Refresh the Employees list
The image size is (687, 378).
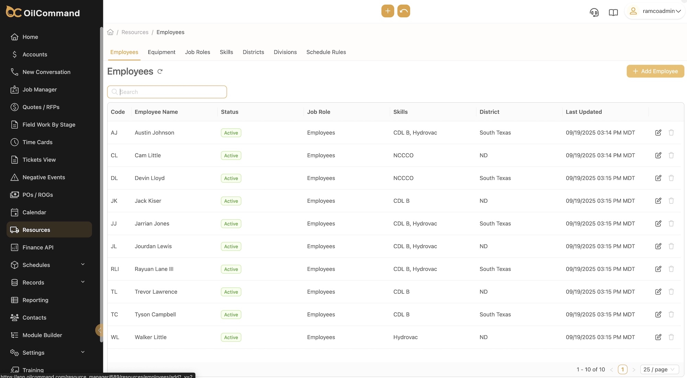coord(160,71)
